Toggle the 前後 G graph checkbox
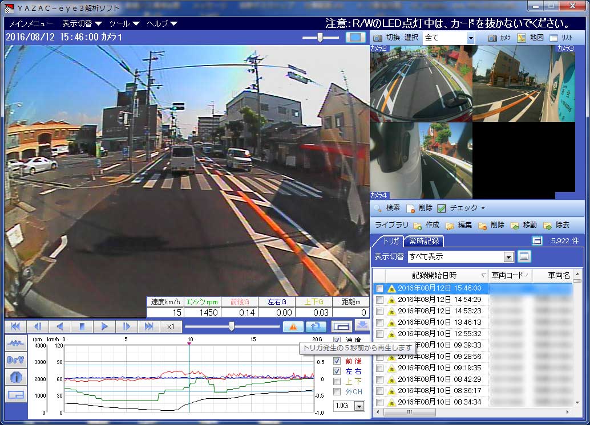The width and height of the screenshot is (590, 425). [337, 361]
